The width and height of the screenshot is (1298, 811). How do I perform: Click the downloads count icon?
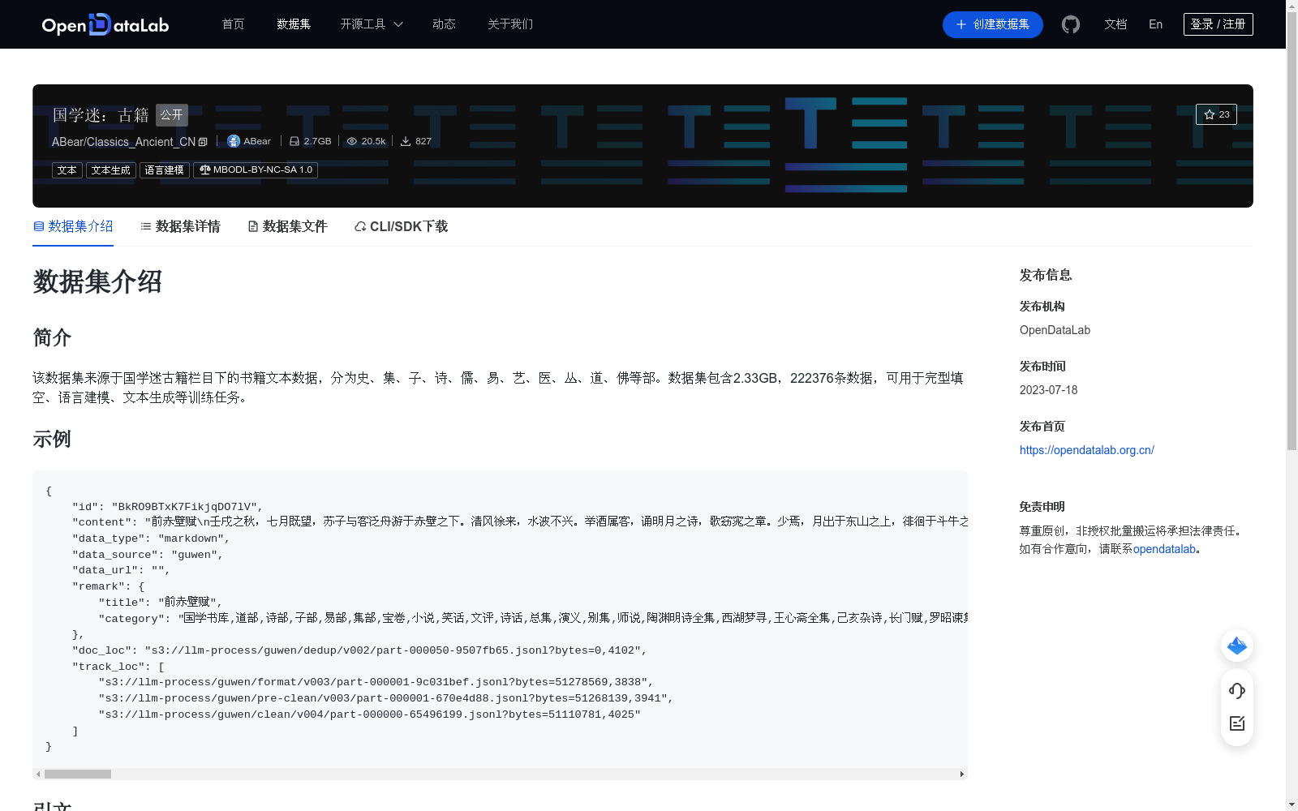[406, 141]
